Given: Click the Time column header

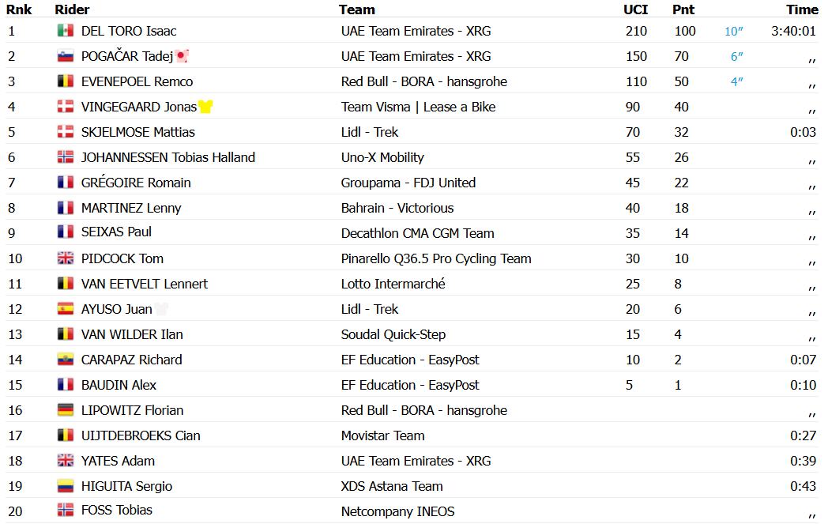Looking at the screenshot, I should coord(802,9).
